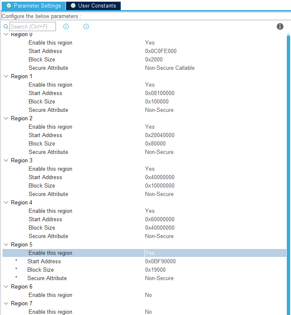Open Region 0 Secure Attribute Non-Secure Callable

[170, 68]
